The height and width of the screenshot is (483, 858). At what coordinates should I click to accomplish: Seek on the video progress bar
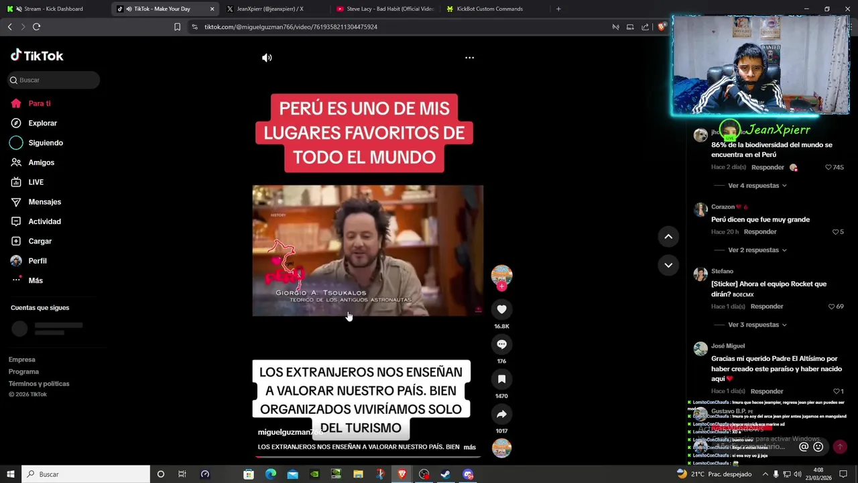pyautogui.click(x=367, y=456)
